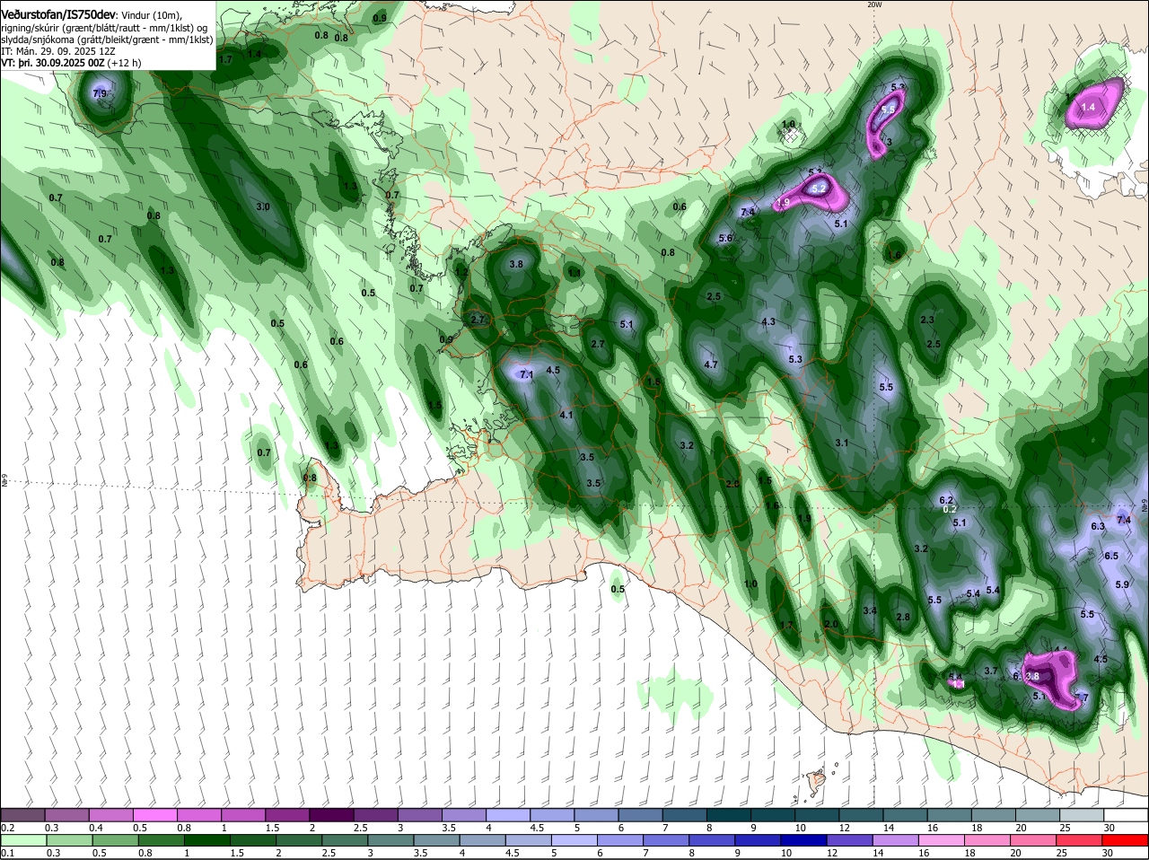1149x860 pixels.
Task: Click the 3.1 precipitation value on the map
Action: [x=842, y=443]
